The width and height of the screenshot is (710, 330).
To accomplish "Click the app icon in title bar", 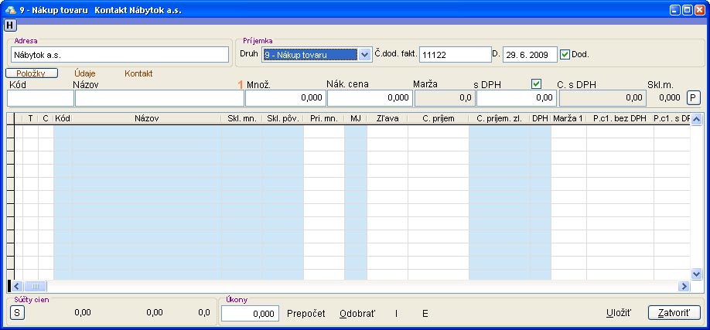I will click(10, 9).
